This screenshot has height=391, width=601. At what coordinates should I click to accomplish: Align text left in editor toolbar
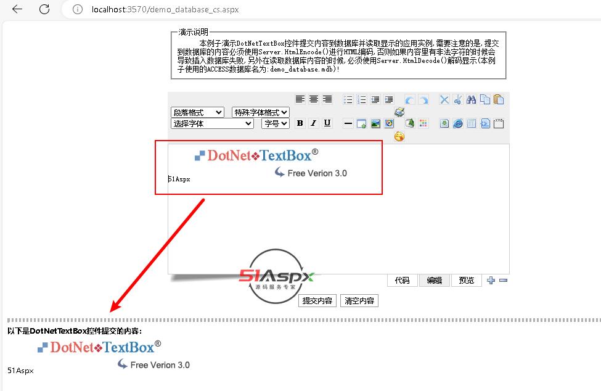pos(300,99)
